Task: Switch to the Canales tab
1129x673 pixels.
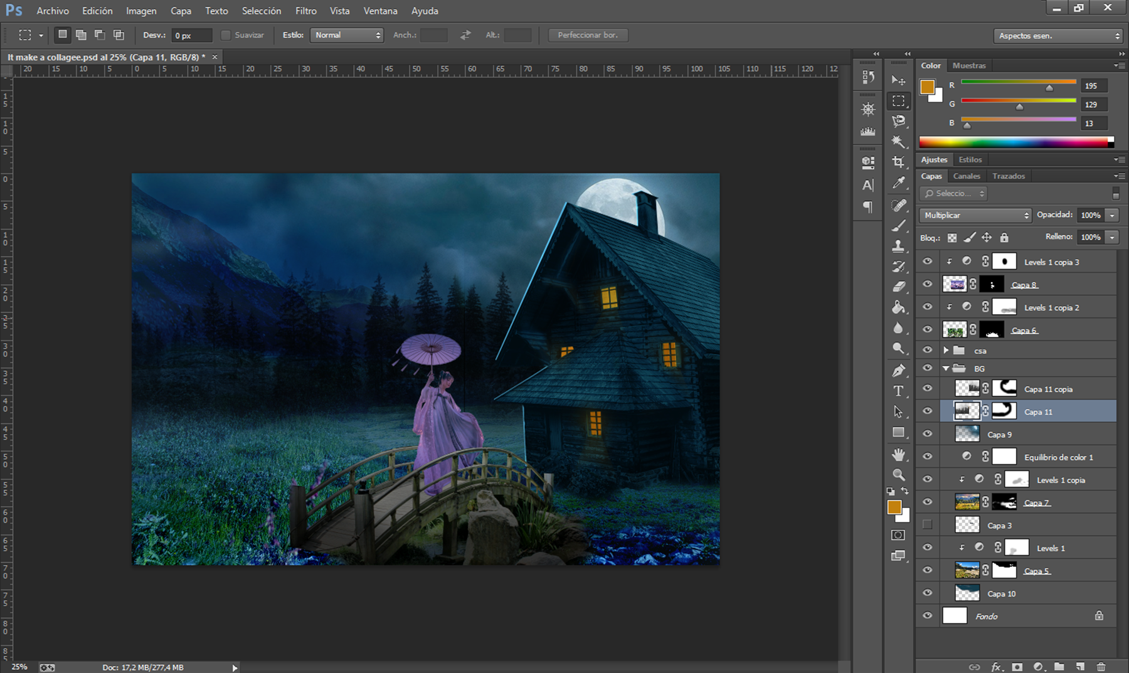Action: coord(967,176)
